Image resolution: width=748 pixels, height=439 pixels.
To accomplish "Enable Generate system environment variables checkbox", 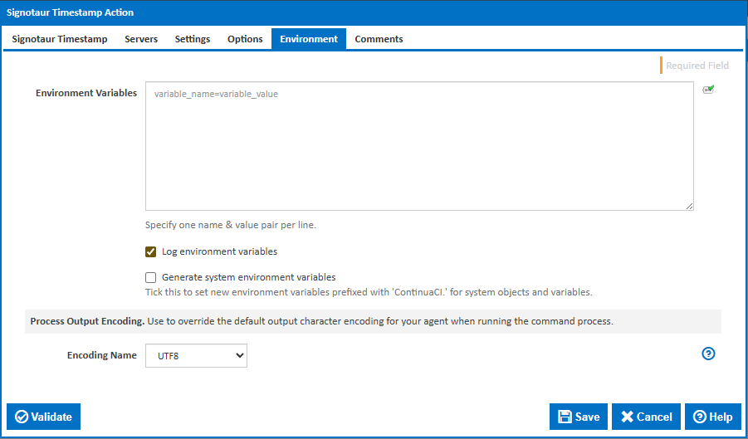I will [x=151, y=278].
